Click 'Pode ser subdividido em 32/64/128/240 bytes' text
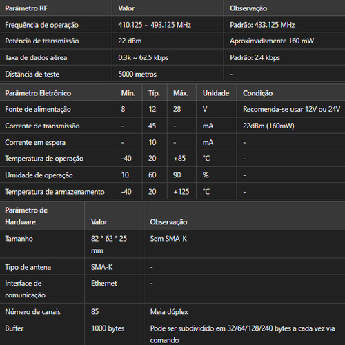The height and width of the screenshot is (345, 345). pyautogui.click(x=221, y=328)
